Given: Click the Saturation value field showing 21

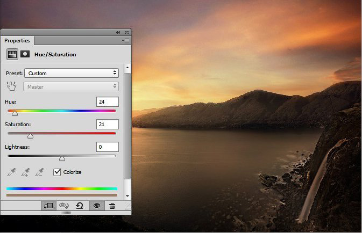Looking at the screenshot, I should pyautogui.click(x=108, y=125).
